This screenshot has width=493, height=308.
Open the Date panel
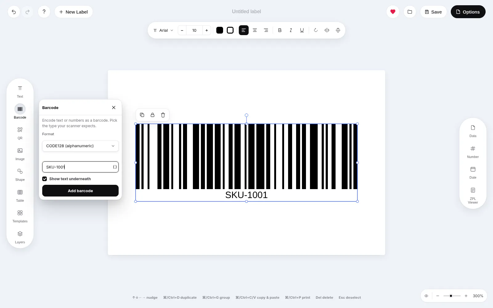473,172
